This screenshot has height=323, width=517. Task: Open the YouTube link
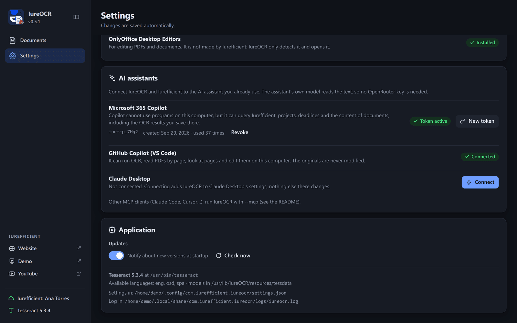pos(45,274)
